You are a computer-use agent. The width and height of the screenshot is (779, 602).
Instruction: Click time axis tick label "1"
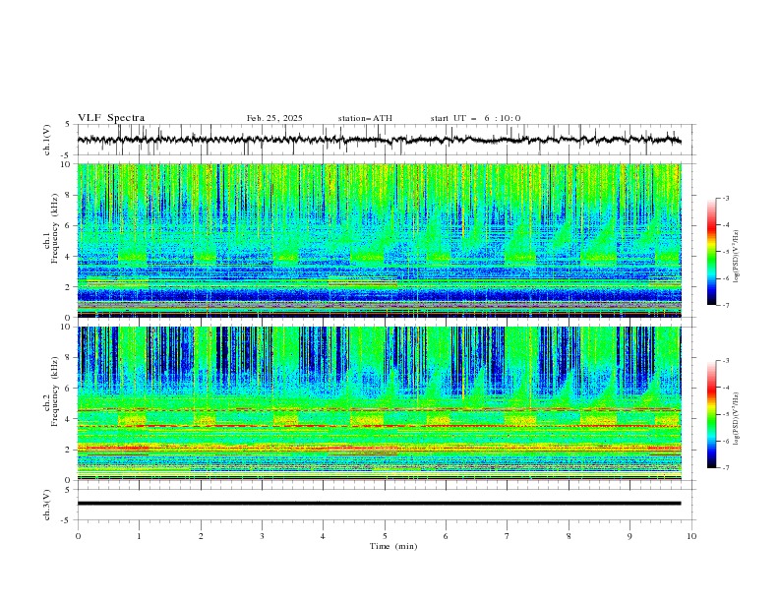[139, 536]
